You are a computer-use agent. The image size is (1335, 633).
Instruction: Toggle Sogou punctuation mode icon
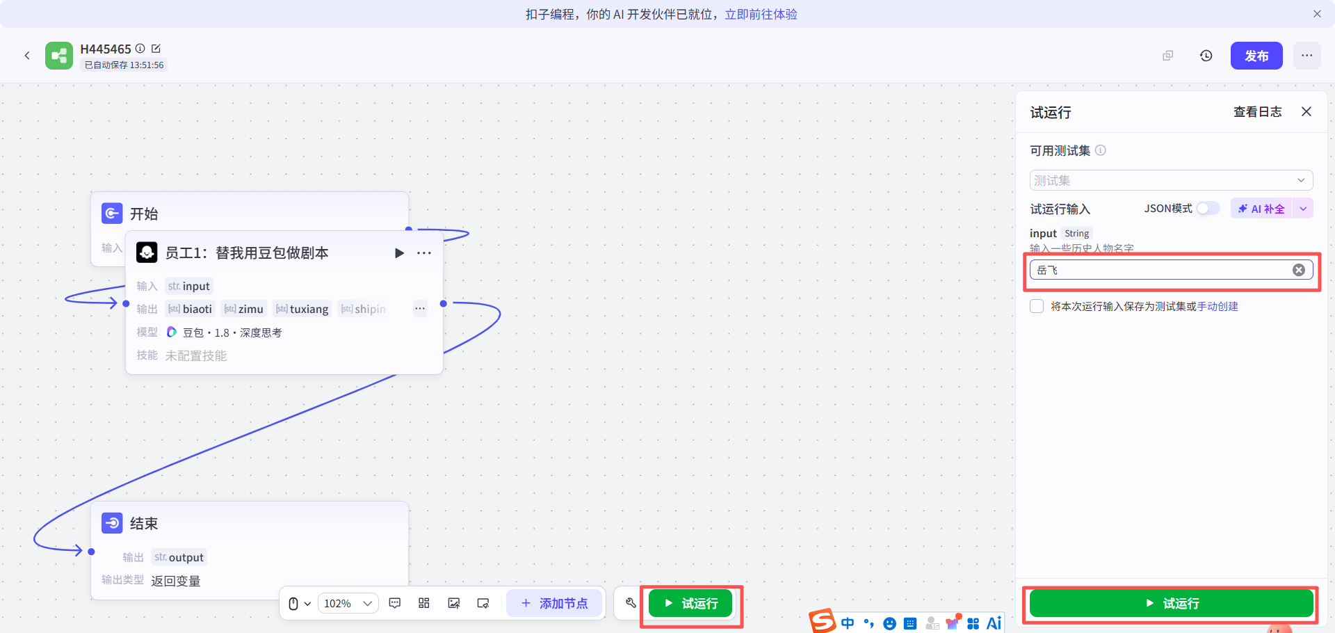pos(868,623)
